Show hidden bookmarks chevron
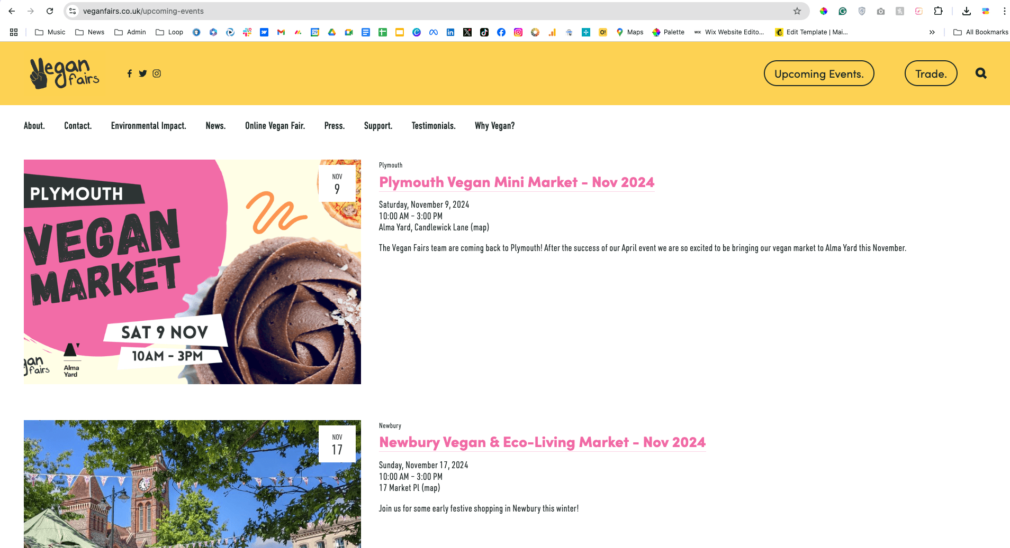This screenshot has height=548, width=1010. point(932,32)
